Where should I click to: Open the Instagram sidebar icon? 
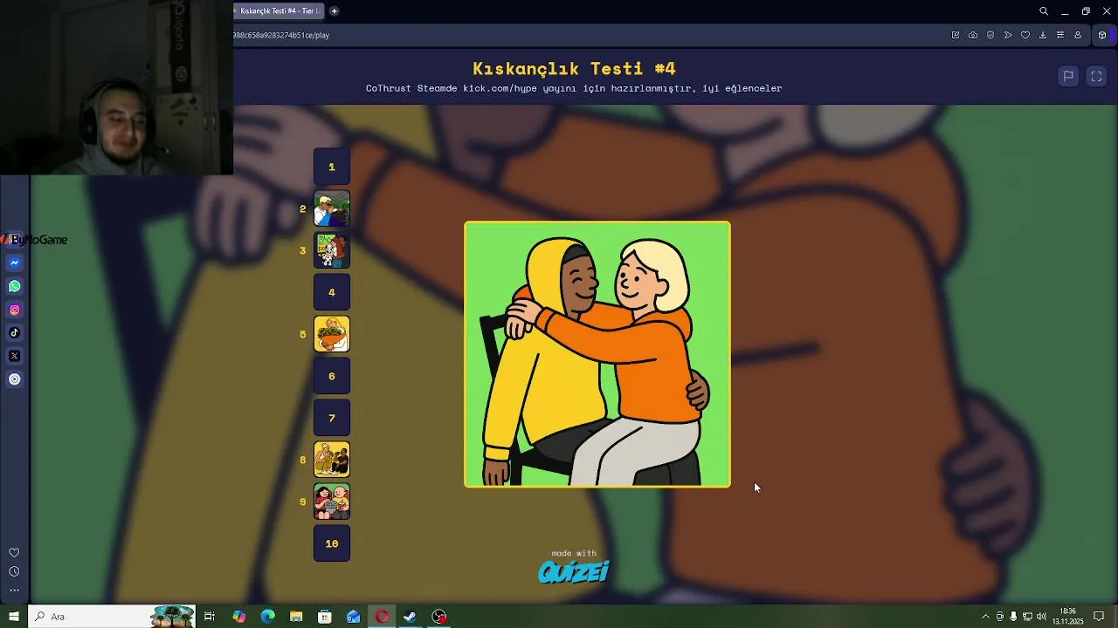tap(15, 310)
